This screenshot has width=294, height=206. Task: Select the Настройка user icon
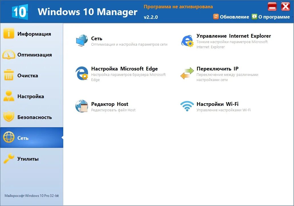click(x=9, y=96)
